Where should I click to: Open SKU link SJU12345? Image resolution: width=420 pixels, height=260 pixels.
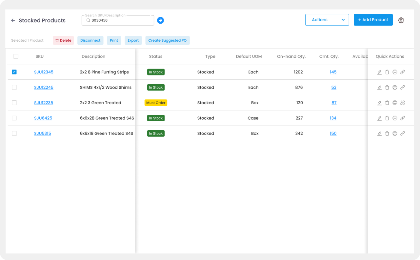coord(44,72)
